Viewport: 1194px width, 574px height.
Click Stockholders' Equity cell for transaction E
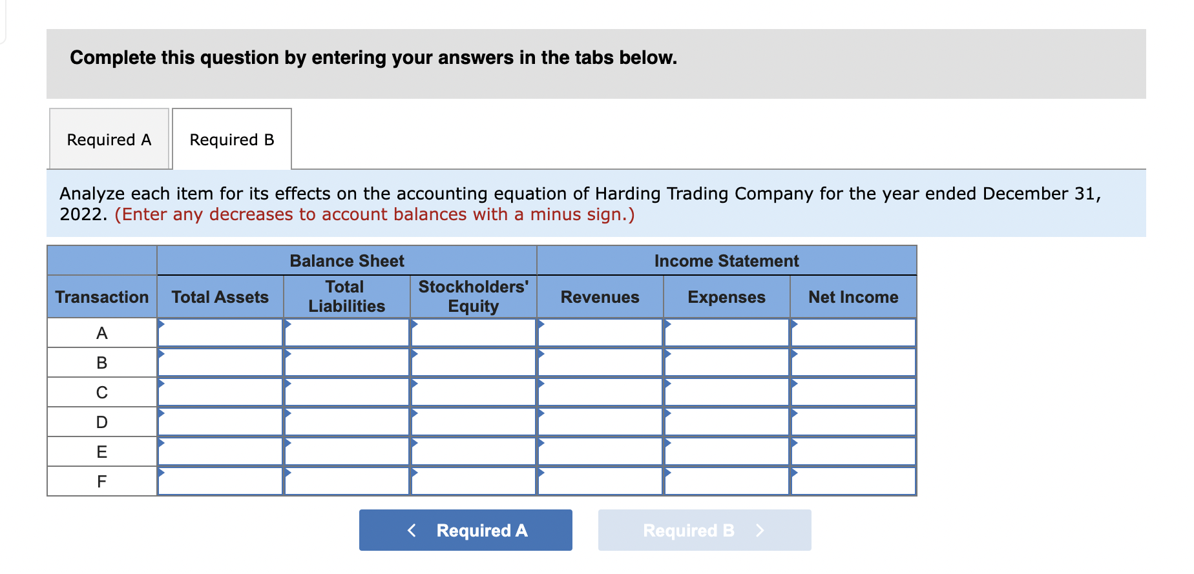click(473, 451)
